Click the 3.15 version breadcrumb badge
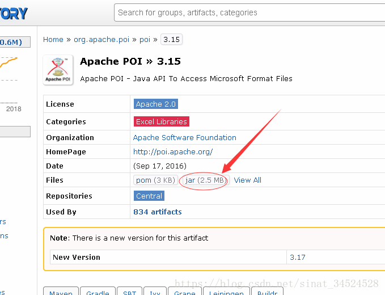Image resolution: width=385 pixels, height=295 pixels. pos(171,39)
